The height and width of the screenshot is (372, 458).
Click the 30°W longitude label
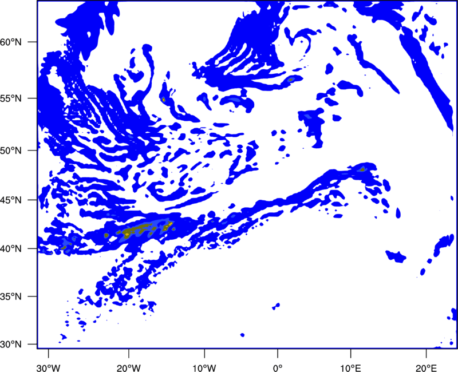48,368
